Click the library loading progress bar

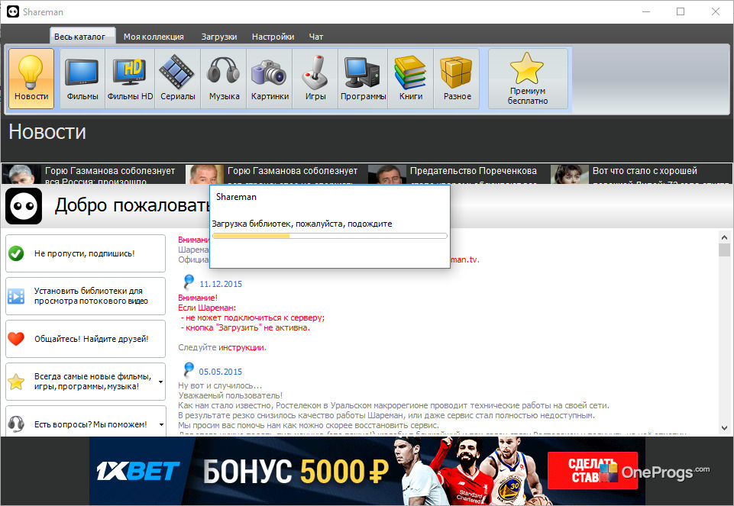pos(330,236)
